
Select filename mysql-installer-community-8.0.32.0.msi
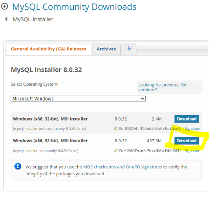(45, 151)
